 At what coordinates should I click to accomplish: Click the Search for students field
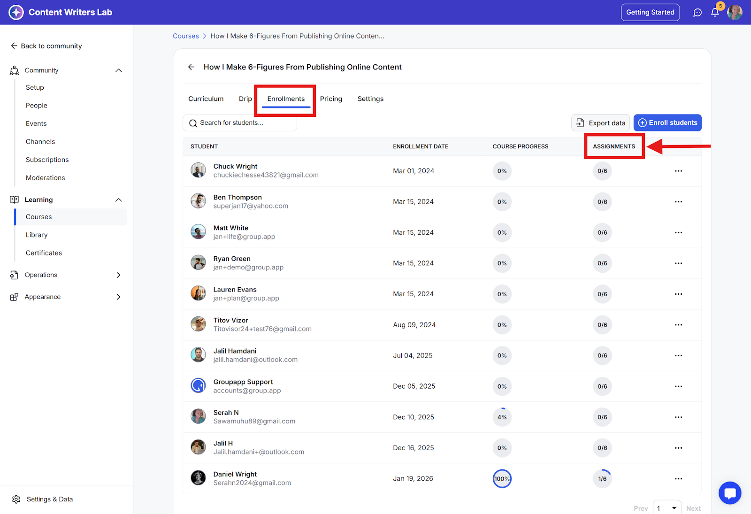pyautogui.click(x=239, y=123)
